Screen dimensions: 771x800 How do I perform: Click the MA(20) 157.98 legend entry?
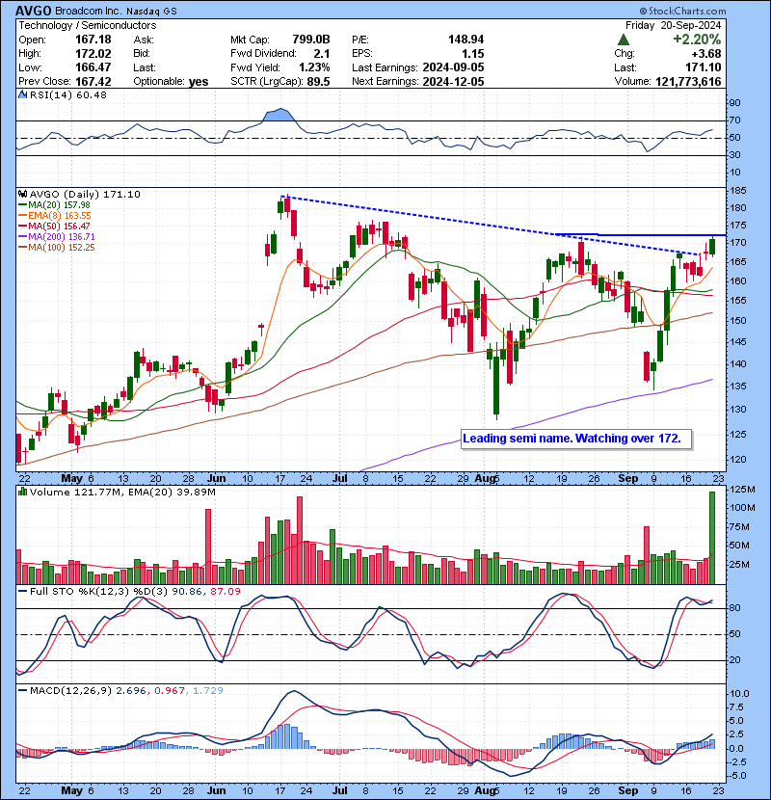(54, 205)
